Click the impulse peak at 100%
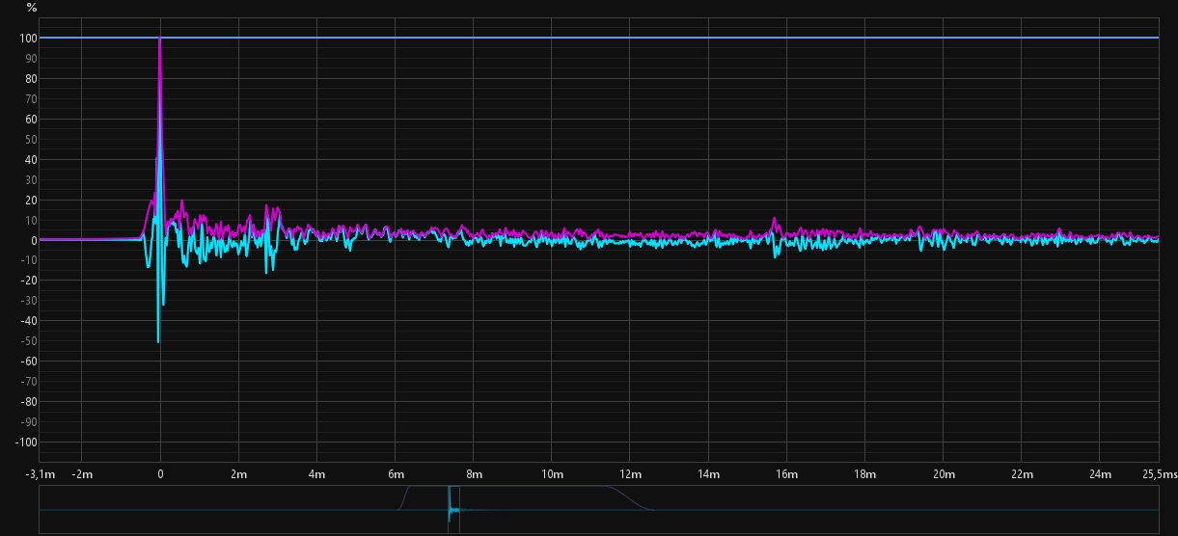Screen dimensions: 1178x536 tap(160, 40)
